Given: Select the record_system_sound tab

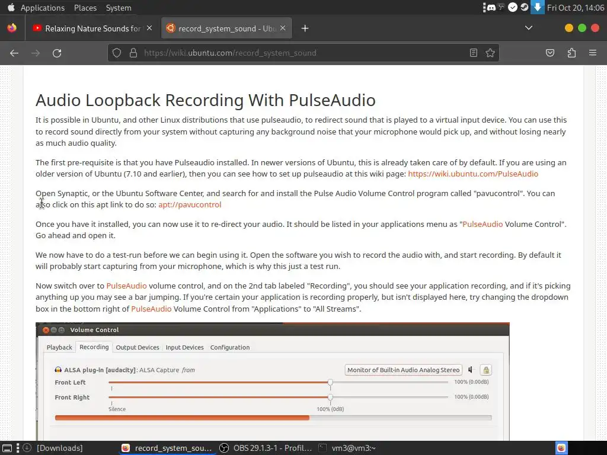Looking at the screenshot, I should (x=226, y=28).
